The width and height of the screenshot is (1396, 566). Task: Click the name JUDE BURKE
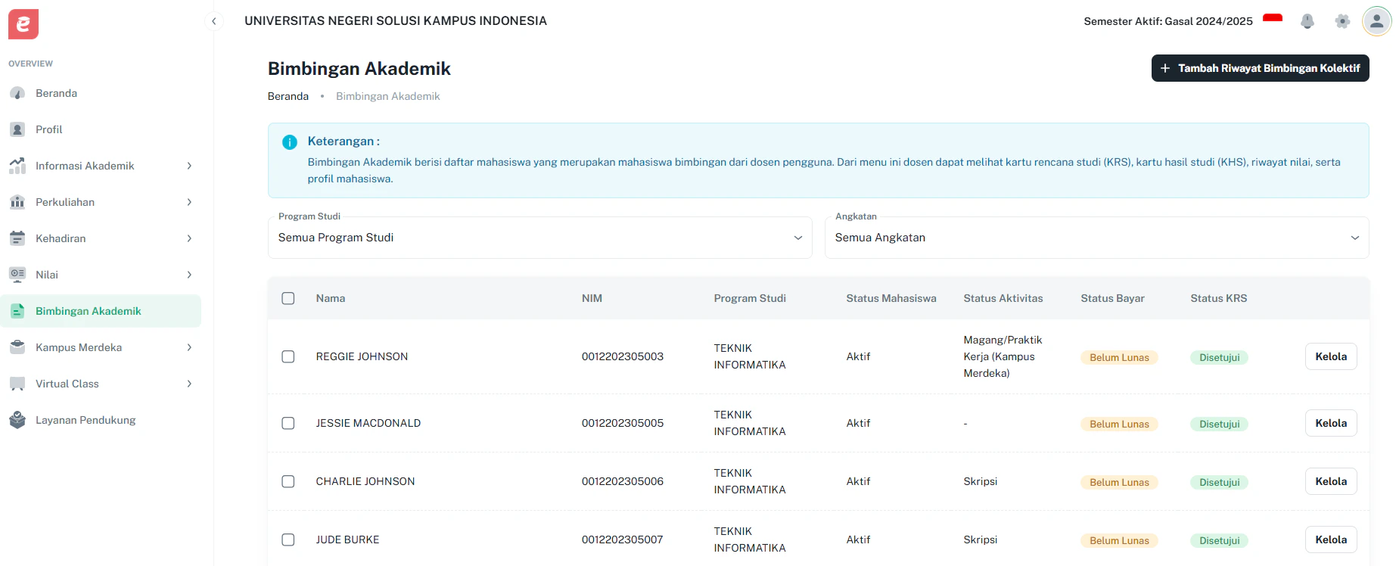click(x=347, y=540)
